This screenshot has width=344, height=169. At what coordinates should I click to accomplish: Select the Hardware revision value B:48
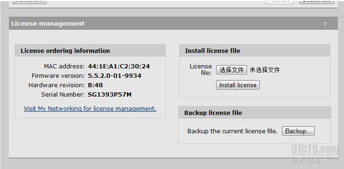pyautogui.click(x=95, y=85)
